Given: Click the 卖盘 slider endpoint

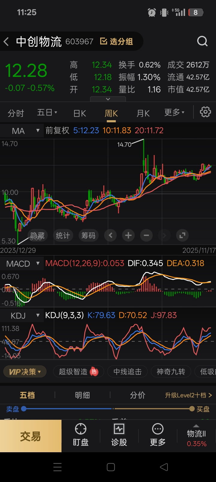Looking at the screenshot, I should (24, 409).
